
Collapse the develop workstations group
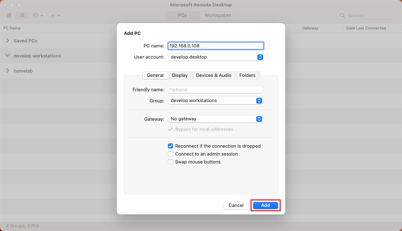[x=8, y=55]
